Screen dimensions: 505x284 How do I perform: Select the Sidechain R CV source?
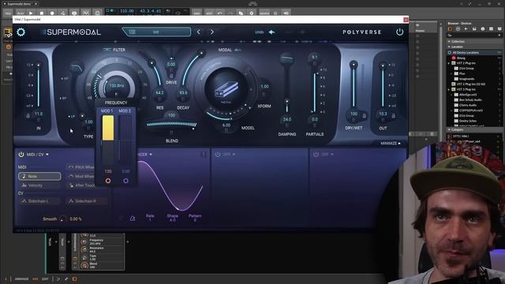pyautogui.click(x=86, y=201)
